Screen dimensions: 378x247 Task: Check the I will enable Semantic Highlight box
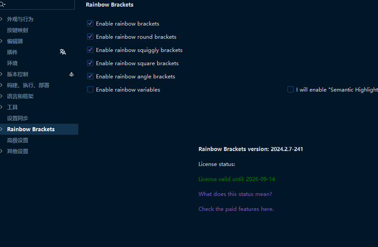point(290,89)
